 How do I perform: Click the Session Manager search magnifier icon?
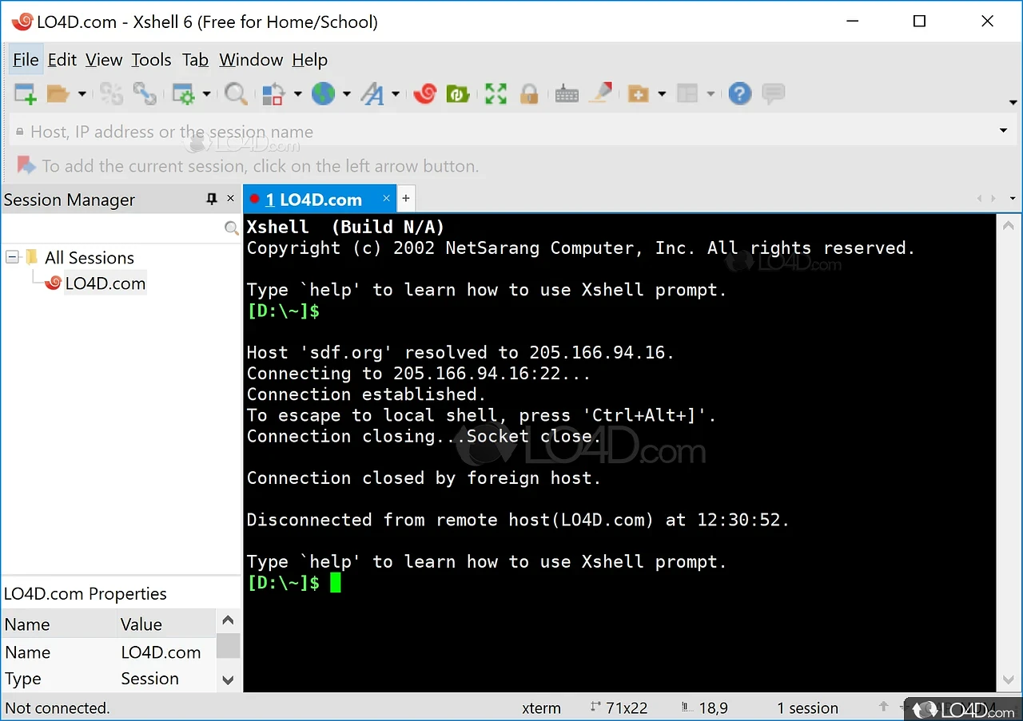[x=231, y=228]
